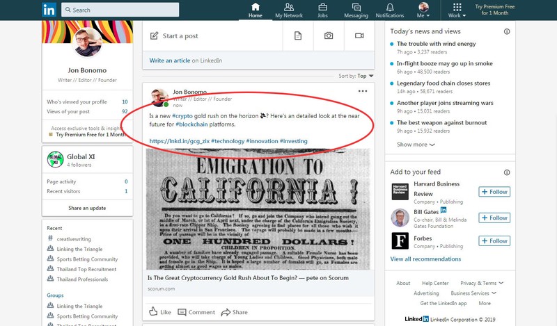Screen dimensions: 557x326
Task: Click the #blockchain hashtag
Action: tap(191, 124)
